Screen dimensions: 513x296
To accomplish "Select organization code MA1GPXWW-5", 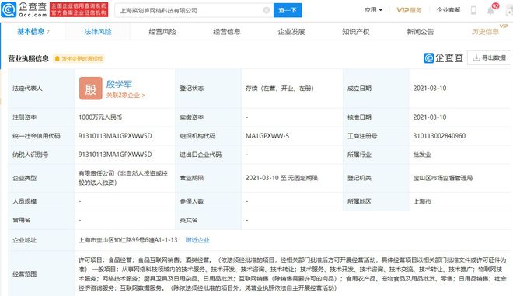I will coord(267,136).
